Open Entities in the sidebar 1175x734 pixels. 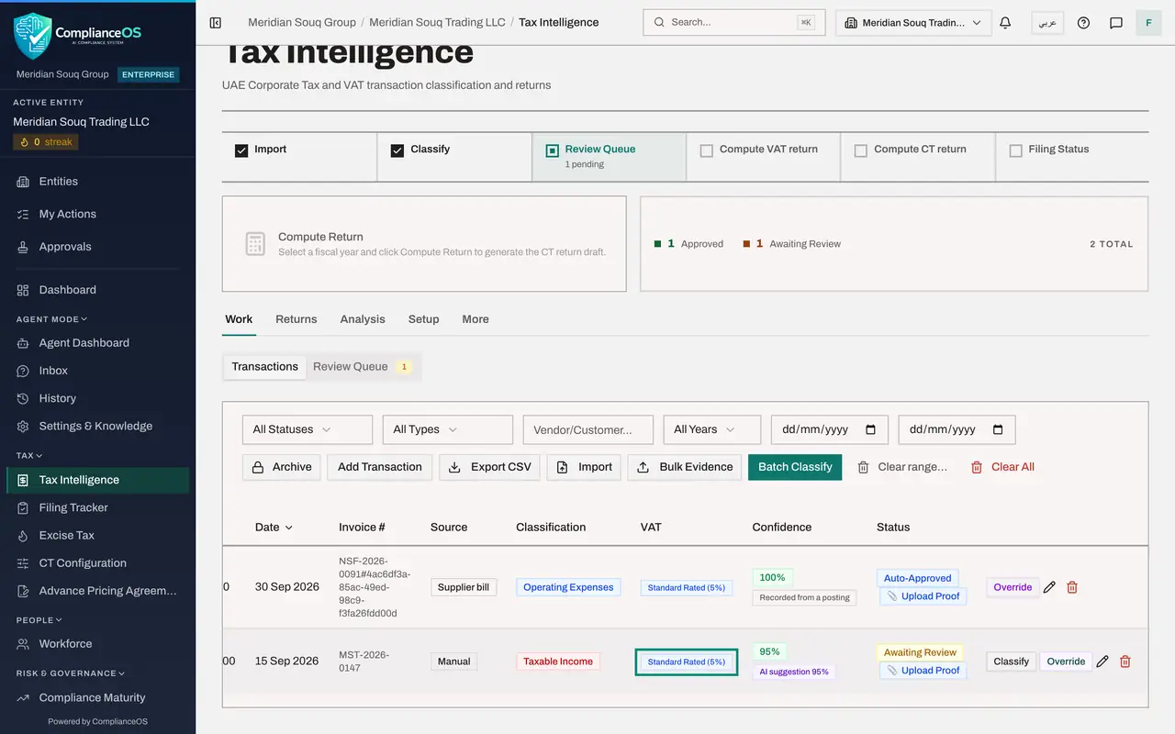point(97,182)
